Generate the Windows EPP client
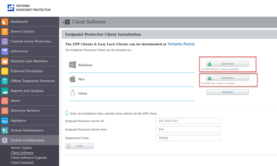Image resolution: width=277 pixels, height=166 pixels. [227, 64]
